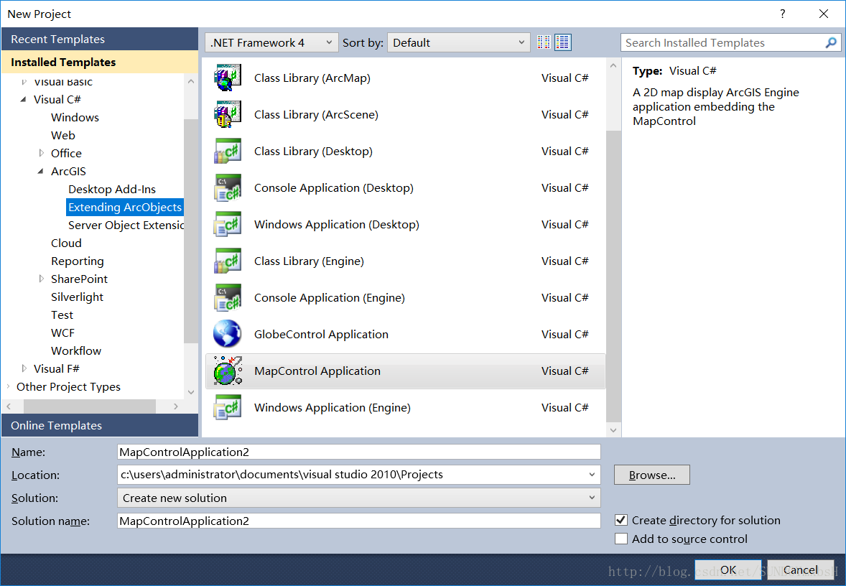Click the Windows Application (Engine) template icon

tap(227, 407)
